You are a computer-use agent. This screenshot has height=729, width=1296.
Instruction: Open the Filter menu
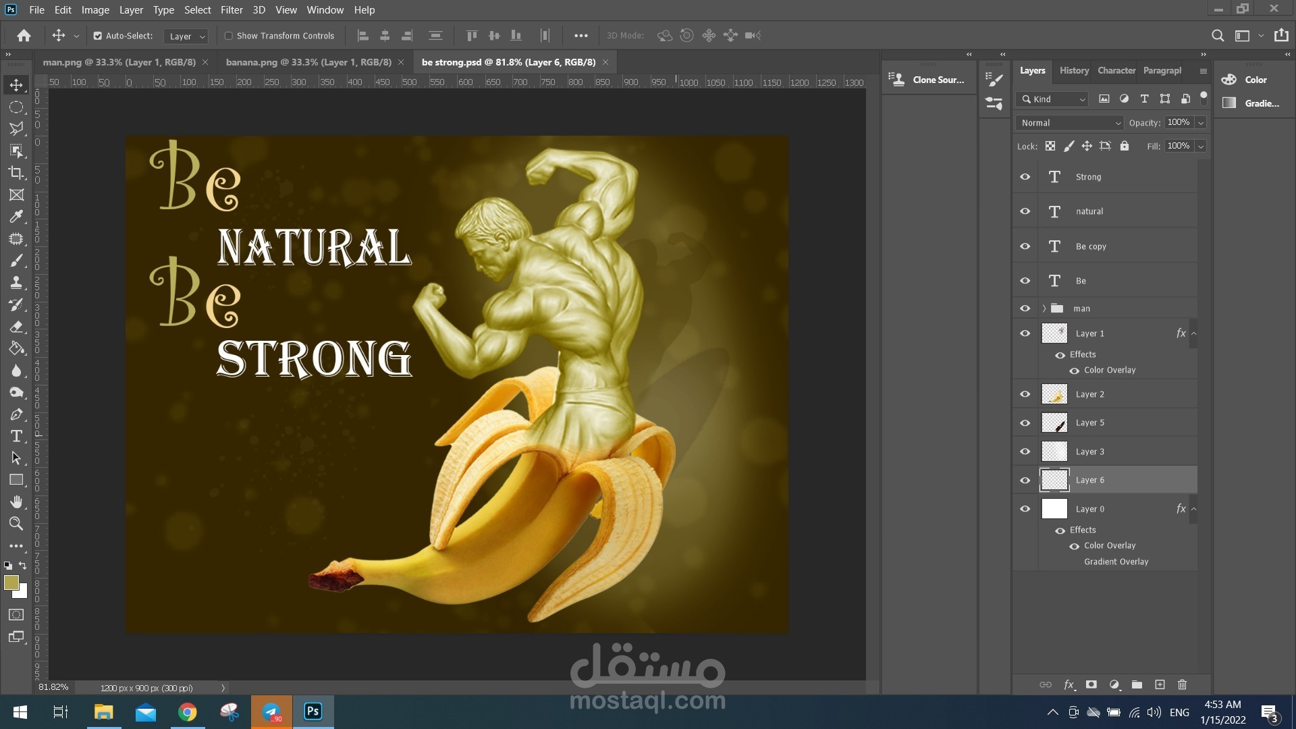[x=232, y=10]
